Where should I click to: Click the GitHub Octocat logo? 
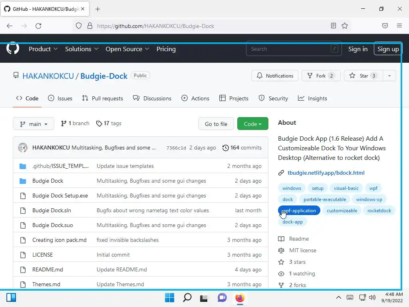tap(12, 48)
